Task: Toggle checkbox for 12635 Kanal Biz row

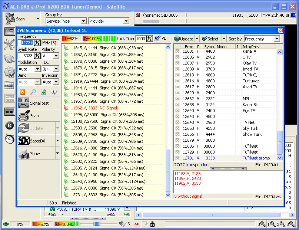Action: tap(177, 105)
